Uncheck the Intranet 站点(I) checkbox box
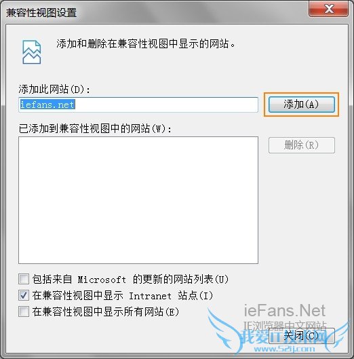This screenshot has height=359, width=354. 24,295
